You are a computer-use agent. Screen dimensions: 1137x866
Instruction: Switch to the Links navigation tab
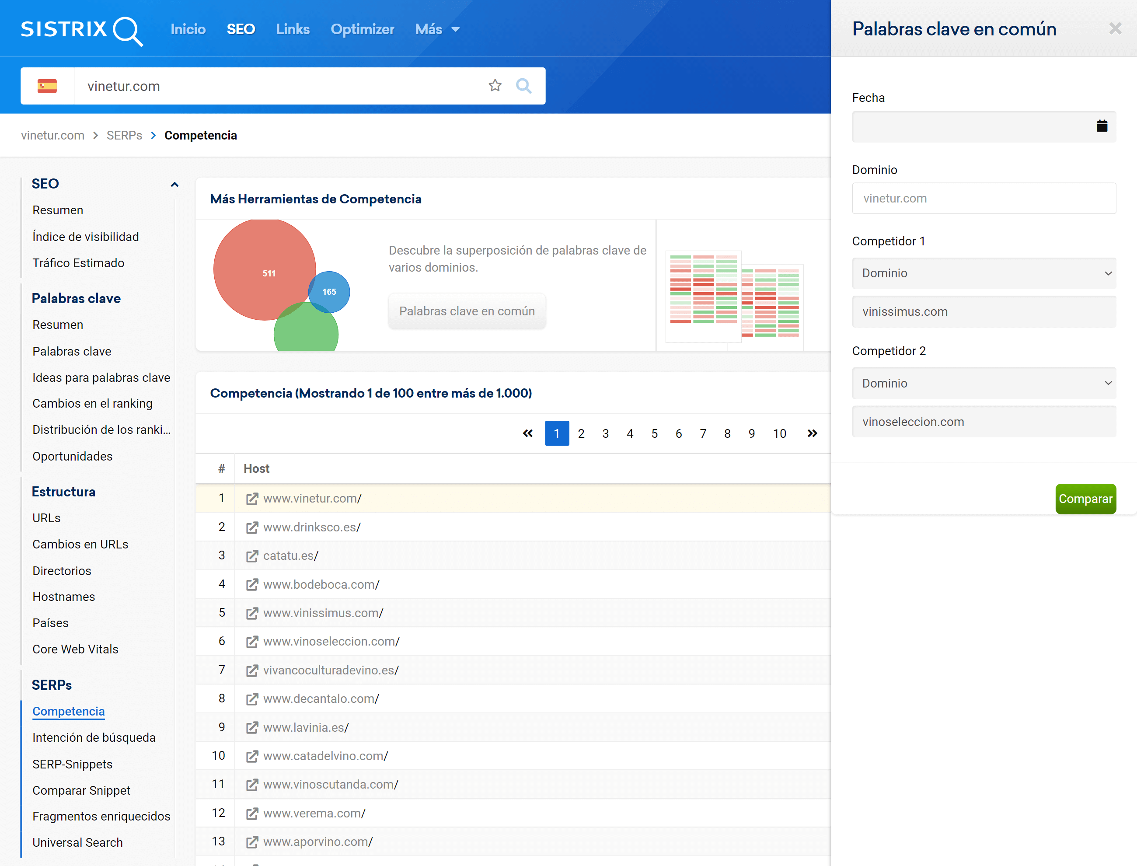[x=292, y=29]
